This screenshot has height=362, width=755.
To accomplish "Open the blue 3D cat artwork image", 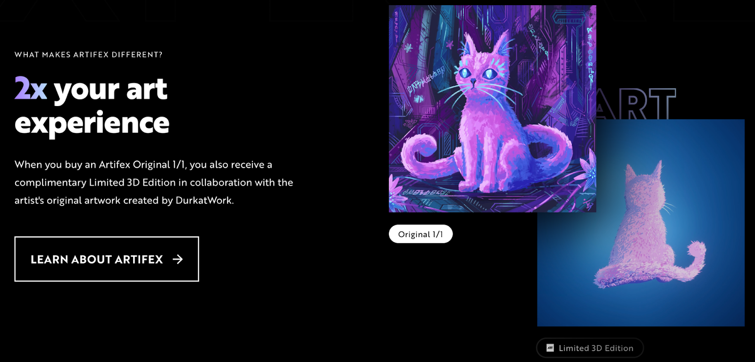I will (641, 222).
